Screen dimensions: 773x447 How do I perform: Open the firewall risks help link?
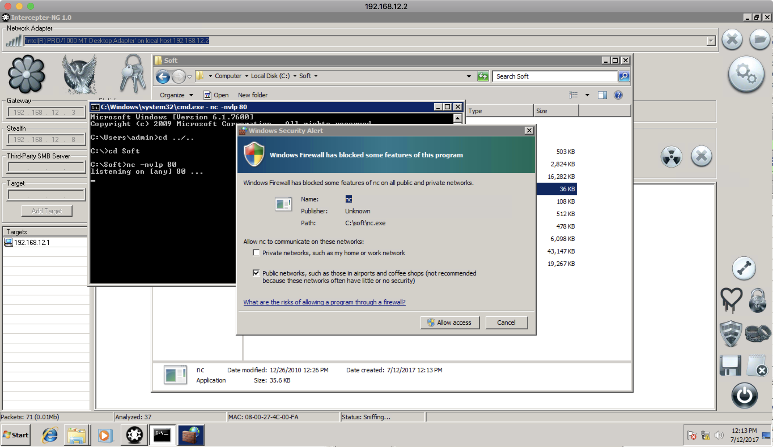pyautogui.click(x=324, y=302)
